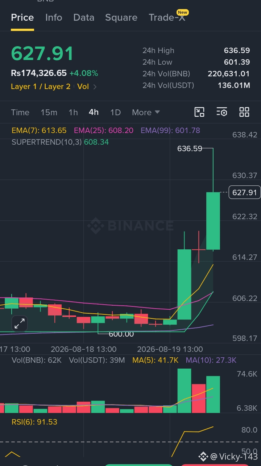Tap the EMA(99): 601.78 indicator label
This screenshot has height=466, width=261.
pyautogui.click(x=170, y=130)
